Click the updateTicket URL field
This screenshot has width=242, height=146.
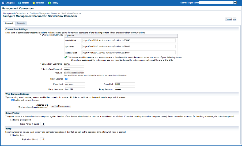[x=129, y=53]
